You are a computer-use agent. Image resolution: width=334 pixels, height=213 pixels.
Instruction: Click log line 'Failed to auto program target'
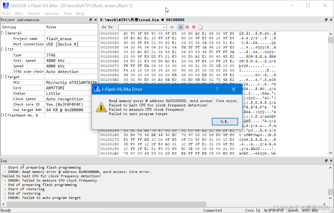click(42, 198)
